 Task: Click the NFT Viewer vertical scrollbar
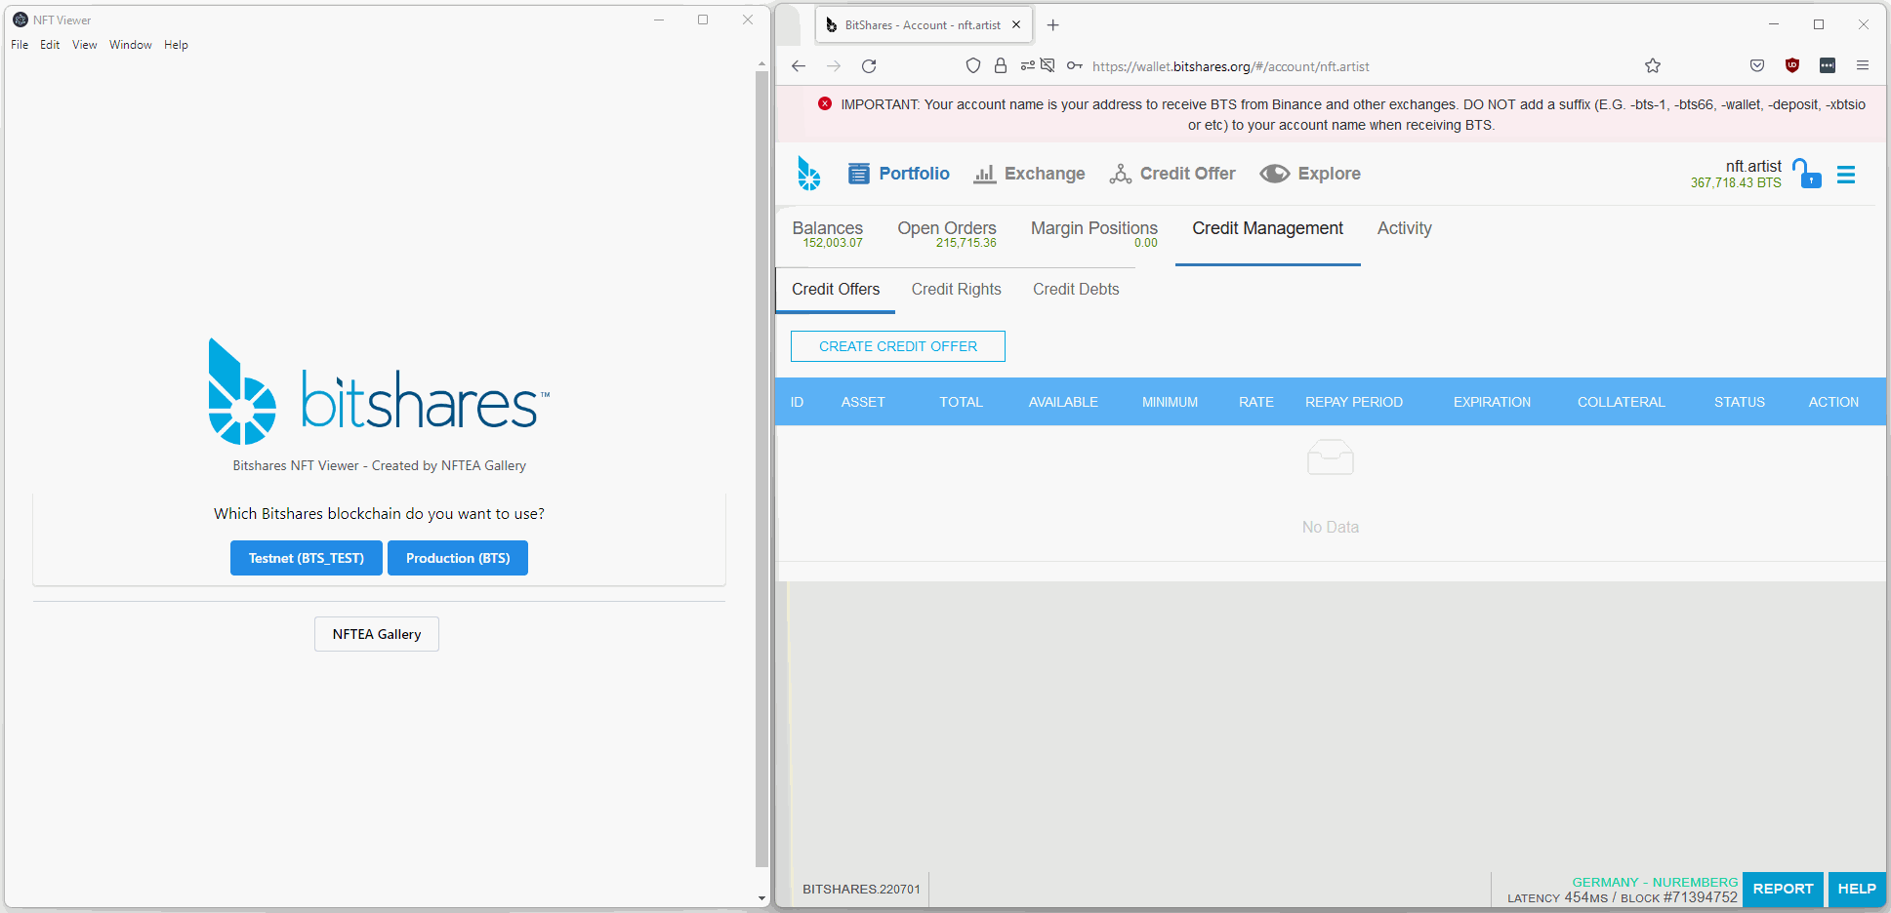(x=762, y=468)
